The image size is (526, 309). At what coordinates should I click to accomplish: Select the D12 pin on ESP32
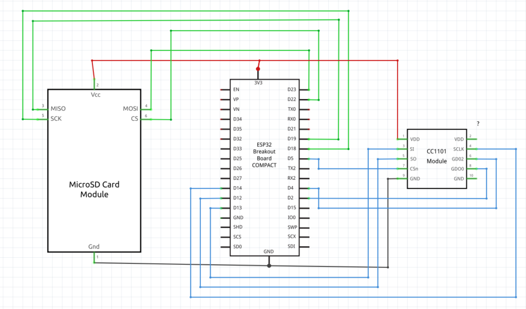(x=237, y=198)
